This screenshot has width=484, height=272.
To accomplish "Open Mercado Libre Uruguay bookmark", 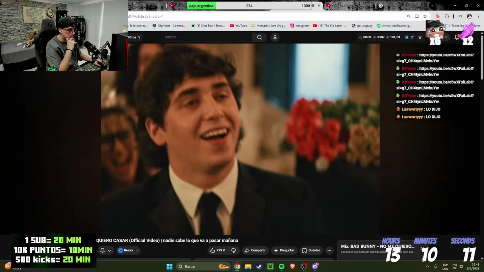I will pyautogui.click(x=268, y=26).
